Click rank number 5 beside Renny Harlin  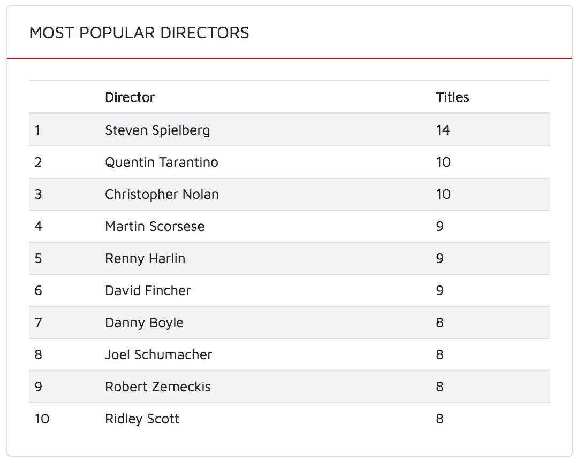pyautogui.click(x=38, y=259)
